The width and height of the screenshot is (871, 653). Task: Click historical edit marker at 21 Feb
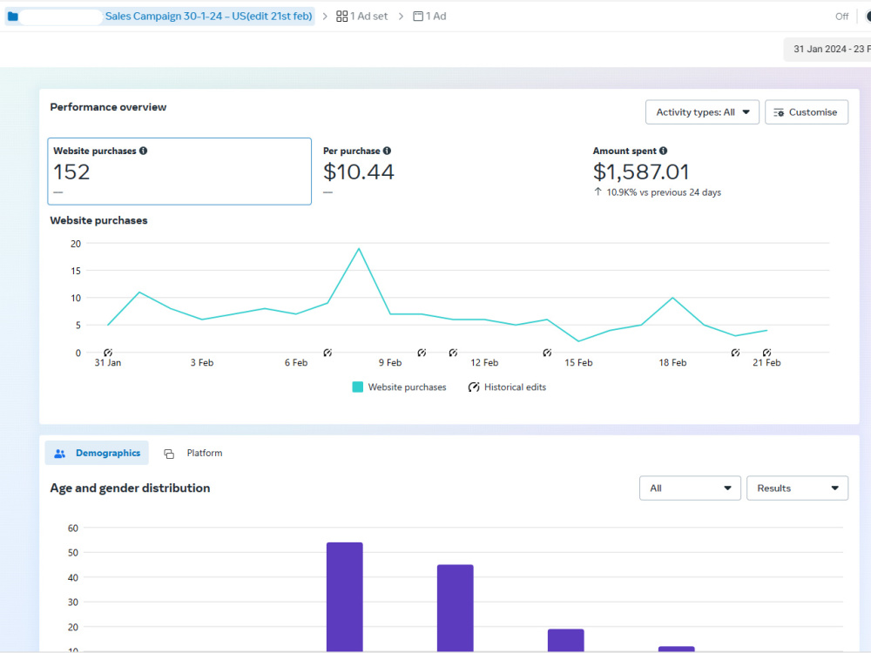pyautogui.click(x=766, y=353)
